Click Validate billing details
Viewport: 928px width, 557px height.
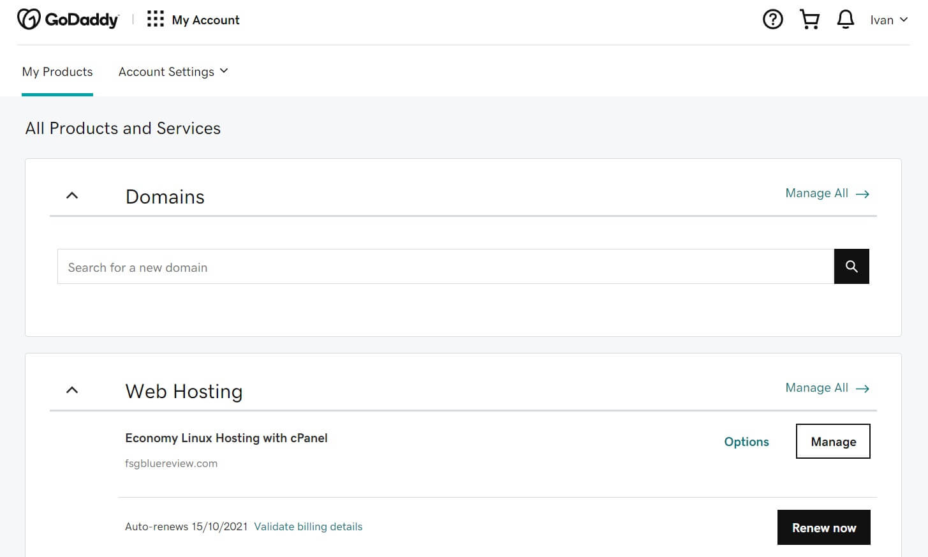click(308, 526)
